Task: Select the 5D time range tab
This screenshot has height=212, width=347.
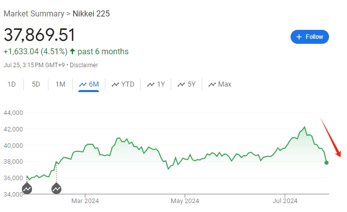Action: pyautogui.click(x=36, y=84)
